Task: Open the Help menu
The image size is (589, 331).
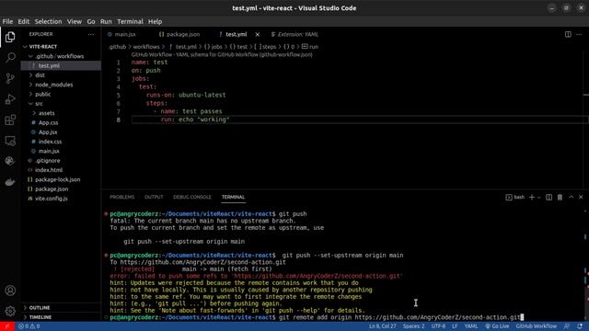Action: point(155,21)
